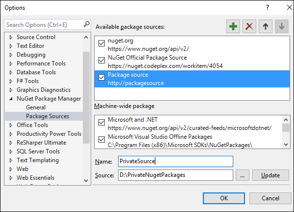The height and width of the screenshot is (212, 294).
Task: Collapse the NuGet Package Manager node
Action: (x=11, y=99)
